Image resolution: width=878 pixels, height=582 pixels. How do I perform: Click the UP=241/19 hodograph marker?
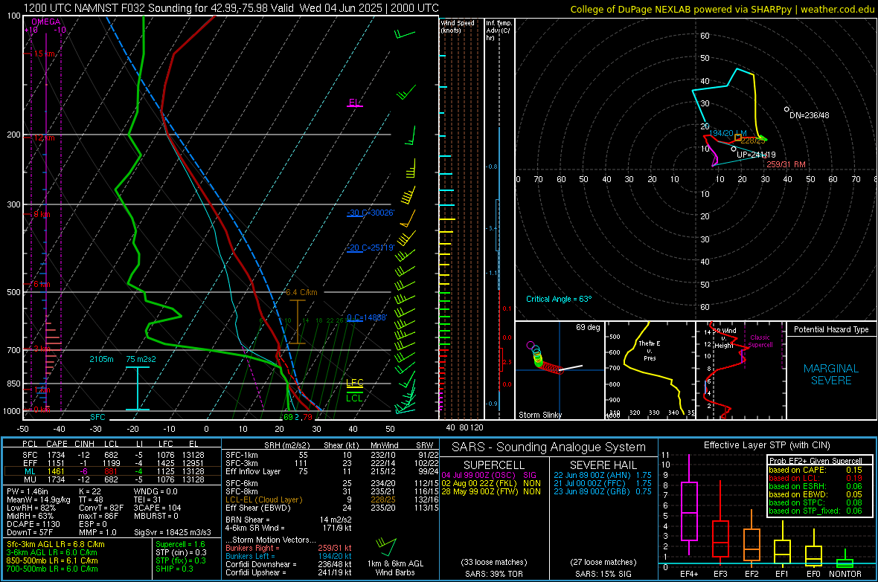(x=756, y=155)
